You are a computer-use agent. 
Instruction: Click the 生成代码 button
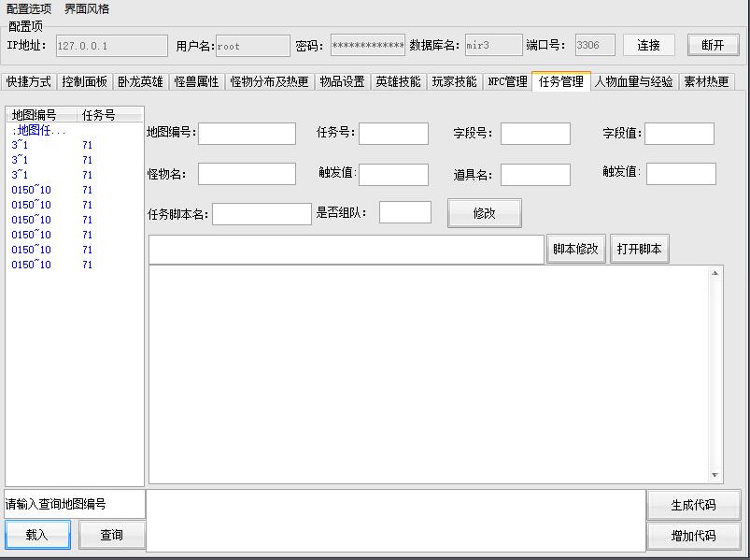tap(693, 505)
